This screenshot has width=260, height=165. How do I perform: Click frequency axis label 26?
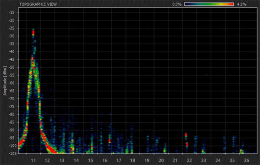point(247,160)
